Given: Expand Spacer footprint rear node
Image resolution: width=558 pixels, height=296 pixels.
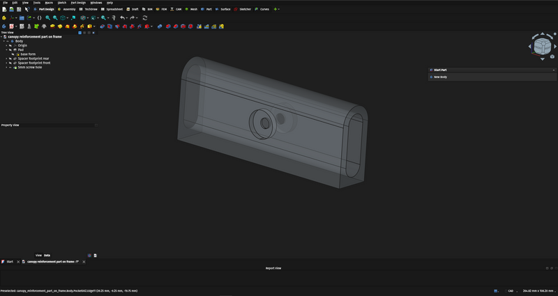Looking at the screenshot, I should click(6, 59).
